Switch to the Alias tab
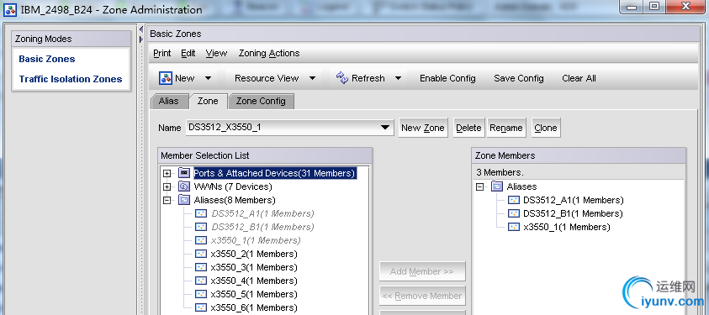 [x=169, y=101]
